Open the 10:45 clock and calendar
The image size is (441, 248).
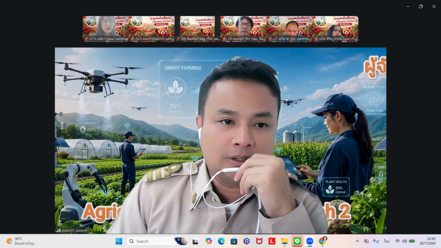tap(428, 241)
